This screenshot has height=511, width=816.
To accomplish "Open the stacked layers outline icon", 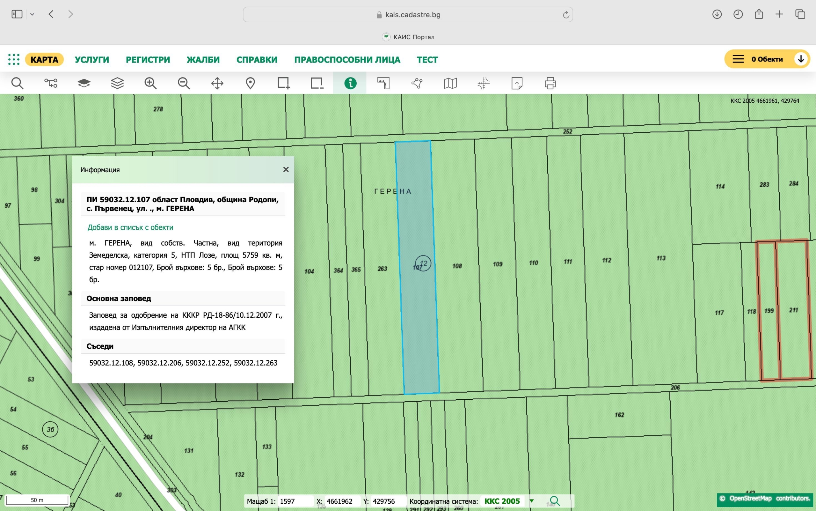I will coord(117,83).
